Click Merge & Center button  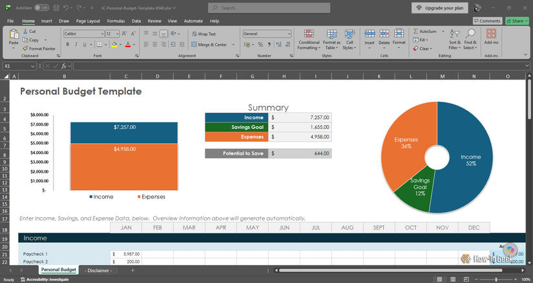209,44
